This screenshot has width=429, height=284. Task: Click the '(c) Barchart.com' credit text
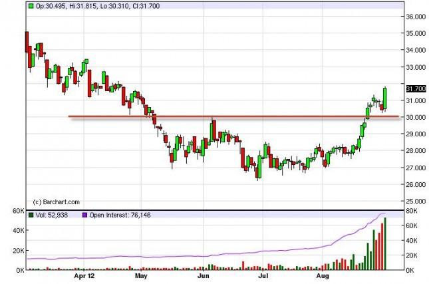click(x=57, y=202)
